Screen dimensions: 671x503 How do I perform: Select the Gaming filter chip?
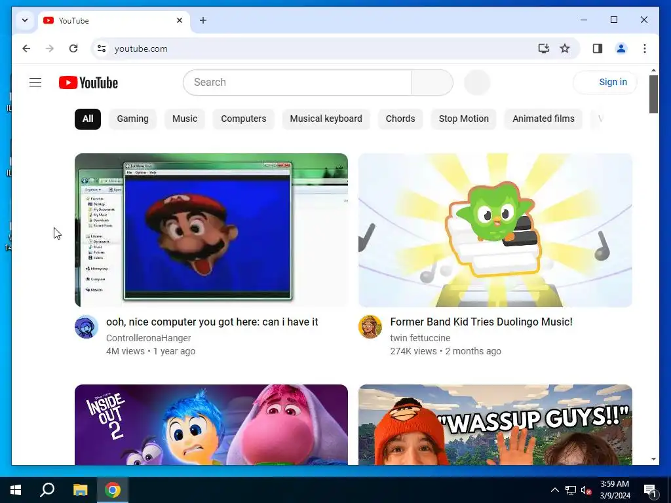click(x=132, y=119)
